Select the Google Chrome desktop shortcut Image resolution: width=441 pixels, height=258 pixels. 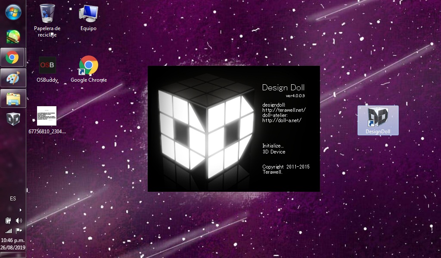coord(89,69)
